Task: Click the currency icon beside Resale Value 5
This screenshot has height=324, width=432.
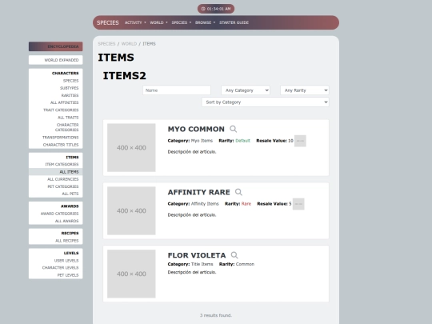Action: click(298, 204)
